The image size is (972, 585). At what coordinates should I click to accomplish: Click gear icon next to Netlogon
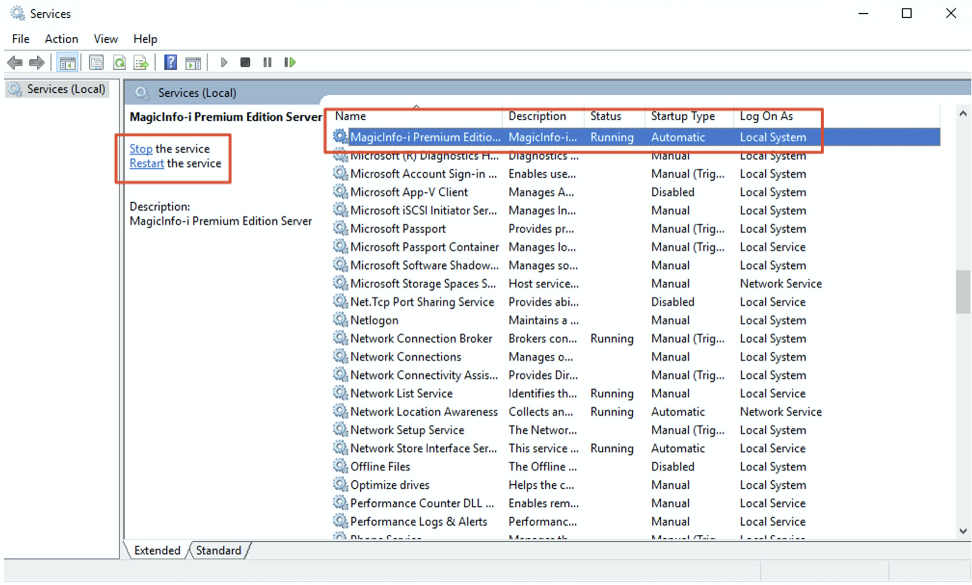tap(340, 320)
